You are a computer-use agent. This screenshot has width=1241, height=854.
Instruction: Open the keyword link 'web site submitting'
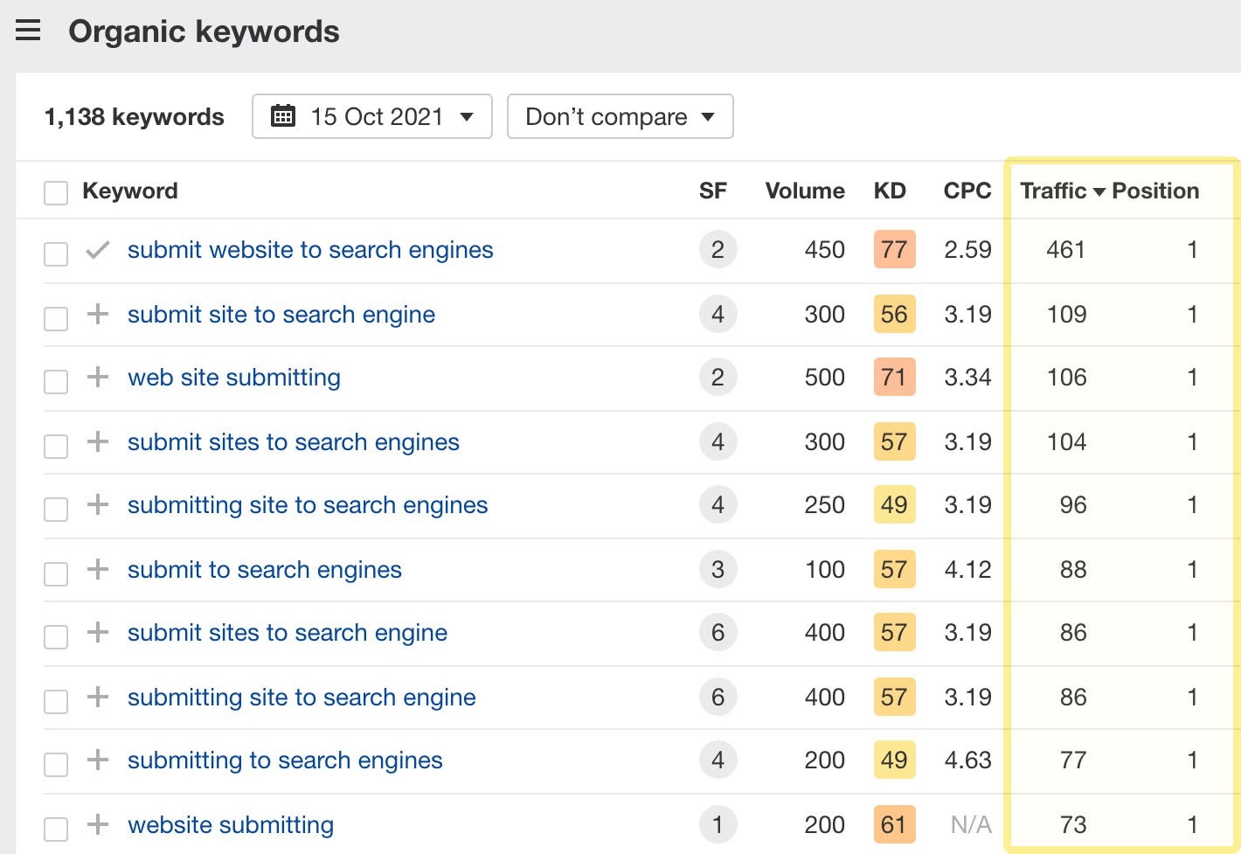(x=233, y=377)
